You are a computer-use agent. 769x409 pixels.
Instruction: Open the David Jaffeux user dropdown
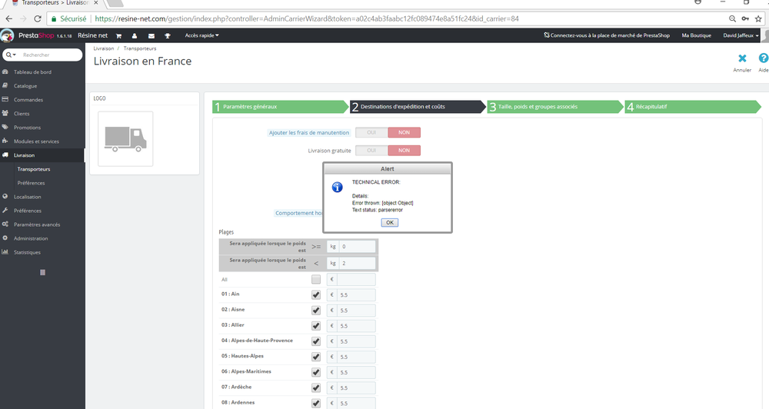pyautogui.click(x=741, y=35)
